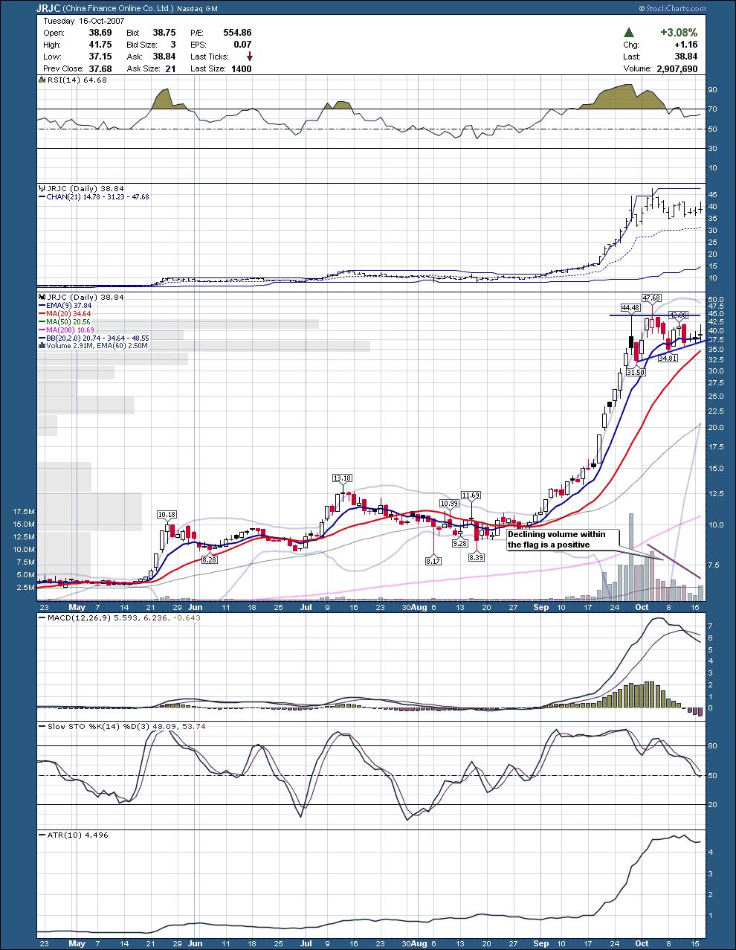Click the 10.18 price label
This screenshot has height=950, width=736.
[167, 514]
